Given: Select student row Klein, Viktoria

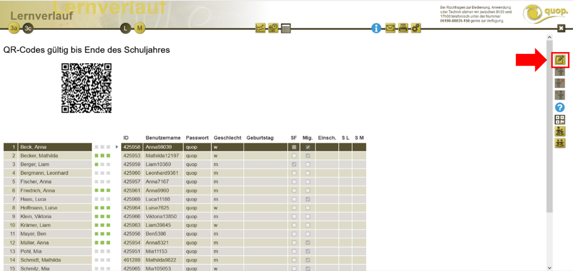Looking at the screenshot, I should click(47, 217).
